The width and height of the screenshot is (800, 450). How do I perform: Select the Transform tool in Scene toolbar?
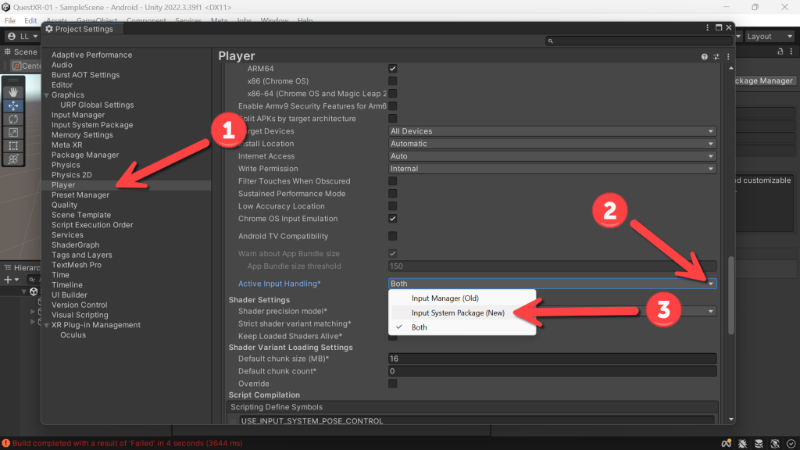tap(13, 159)
